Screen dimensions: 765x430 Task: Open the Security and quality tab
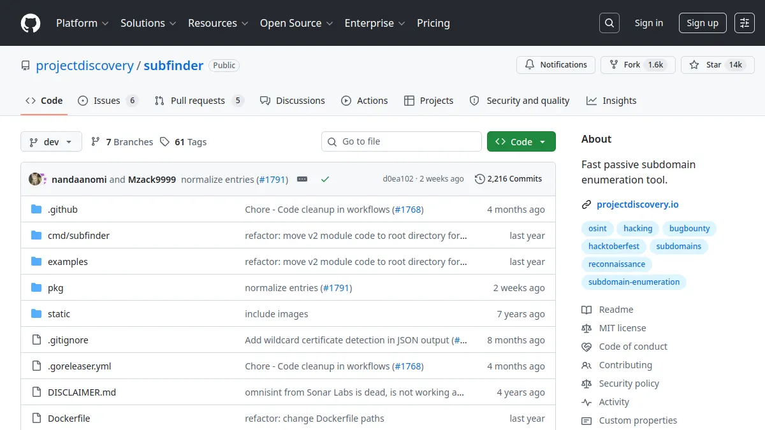click(x=520, y=101)
